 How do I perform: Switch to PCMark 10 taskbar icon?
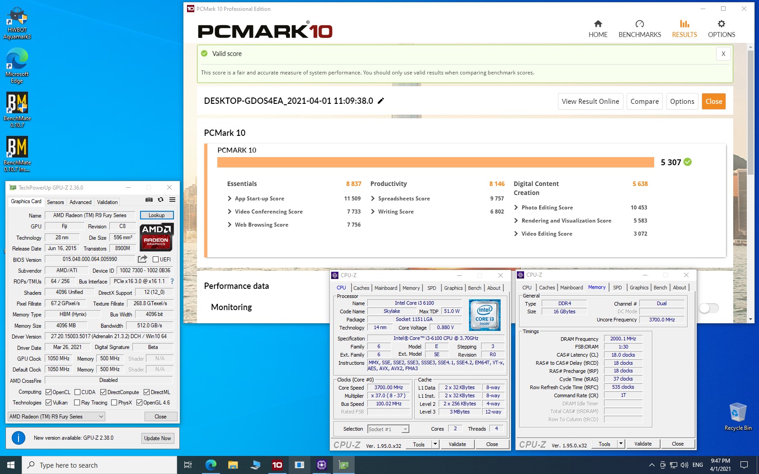pos(277,465)
